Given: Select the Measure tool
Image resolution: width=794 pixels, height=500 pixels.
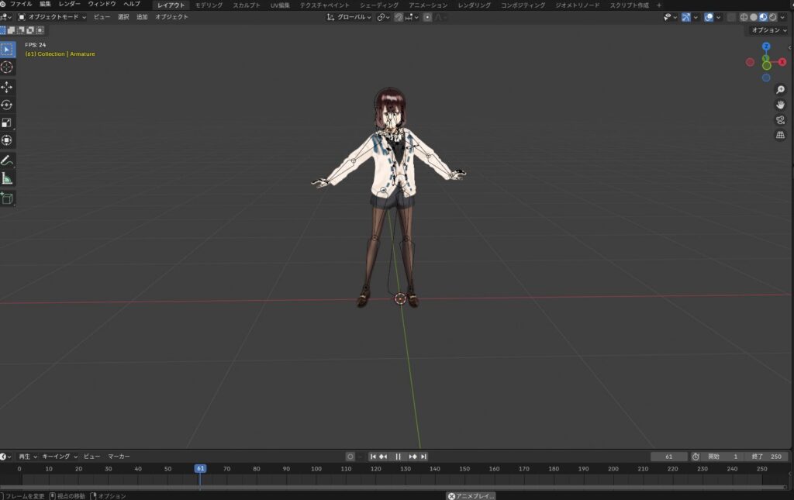Looking at the screenshot, I should (x=7, y=179).
